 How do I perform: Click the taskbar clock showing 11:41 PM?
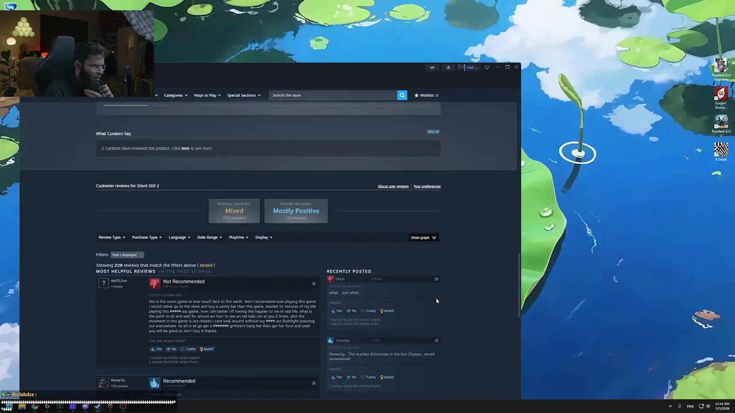(x=722, y=406)
